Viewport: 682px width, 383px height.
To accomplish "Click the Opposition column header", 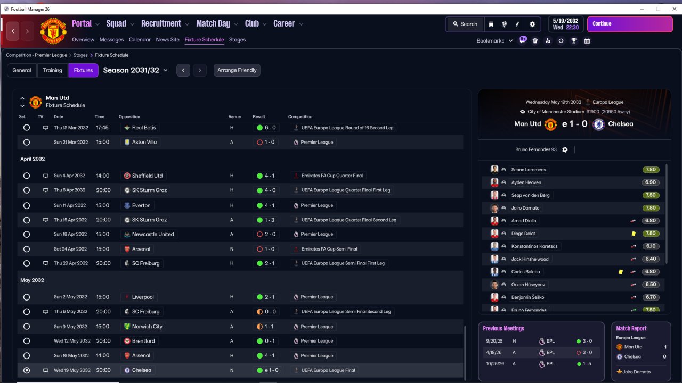I will tap(129, 117).
